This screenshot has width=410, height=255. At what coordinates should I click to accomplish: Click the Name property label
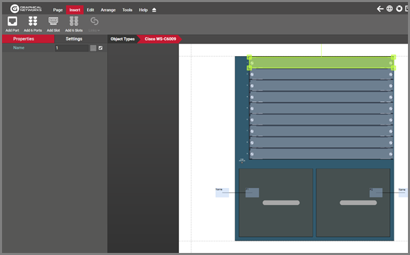(x=18, y=48)
